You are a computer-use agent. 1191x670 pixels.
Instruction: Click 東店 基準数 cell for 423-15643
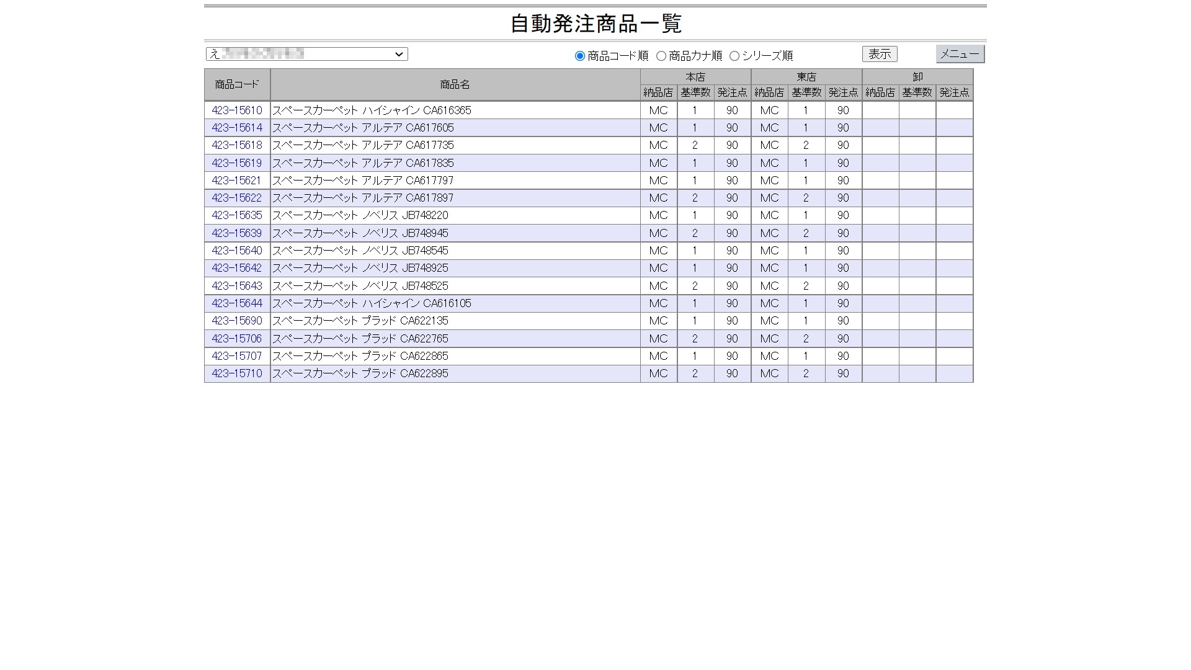806,286
